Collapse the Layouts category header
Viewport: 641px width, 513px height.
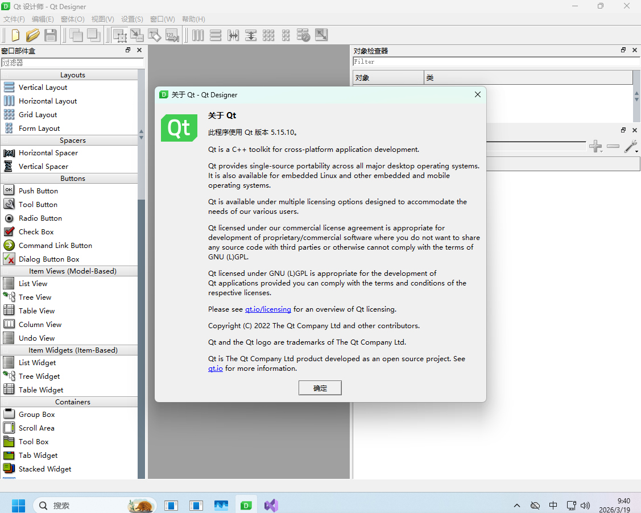pyautogui.click(x=69, y=75)
